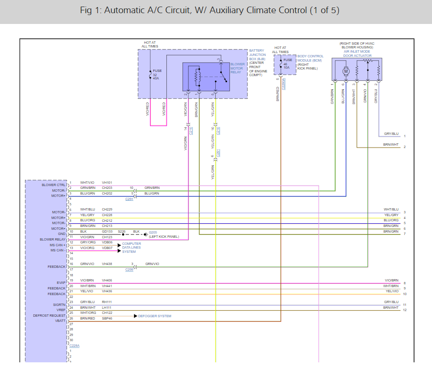Click the GND pin label
The width and height of the screenshot is (432, 375).
62,234
